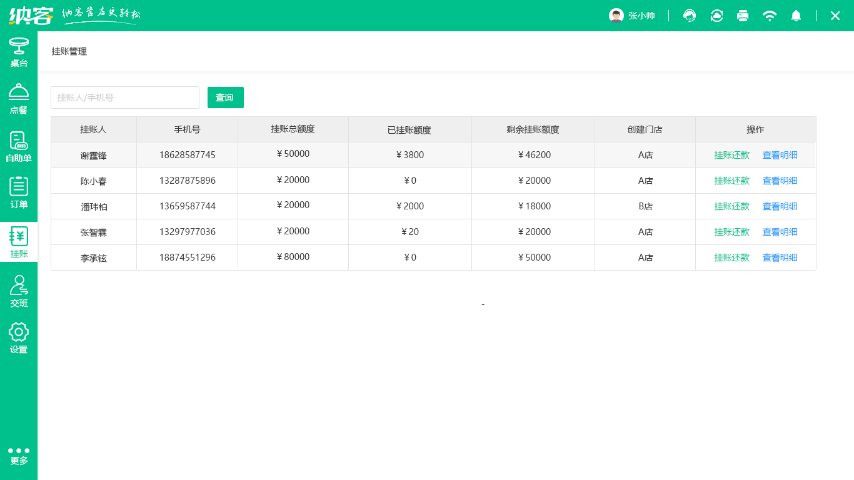Select the 订单 orders sidebar icon
The height and width of the screenshot is (480, 854).
pyautogui.click(x=19, y=193)
